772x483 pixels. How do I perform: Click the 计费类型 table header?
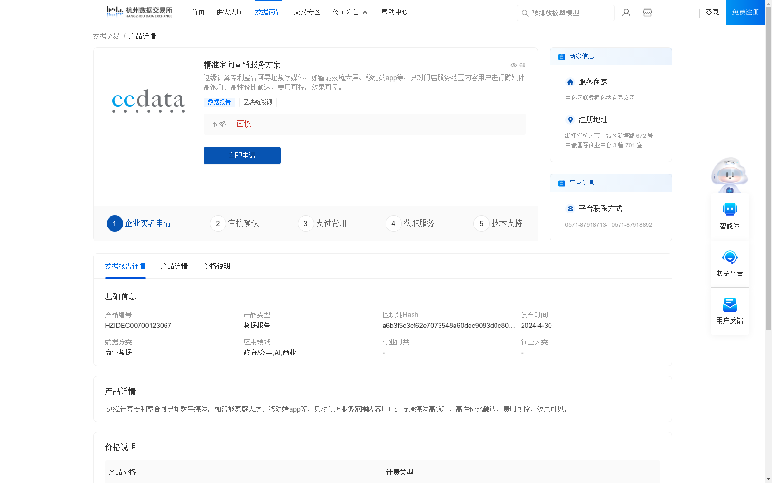pos(400,472)
